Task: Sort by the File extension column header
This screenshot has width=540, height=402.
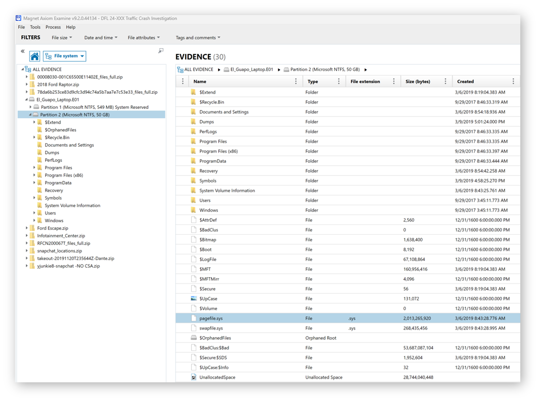Action: 365,81
